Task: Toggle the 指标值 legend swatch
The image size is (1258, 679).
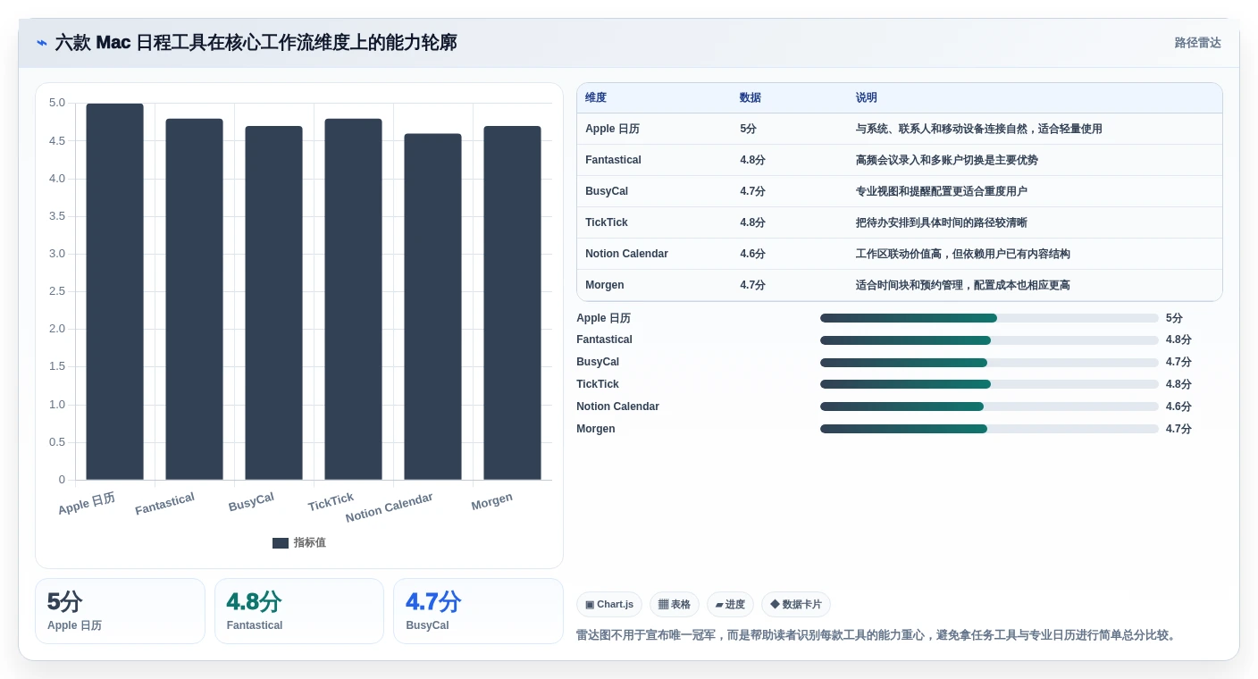Action: click(x=281, y=542)
